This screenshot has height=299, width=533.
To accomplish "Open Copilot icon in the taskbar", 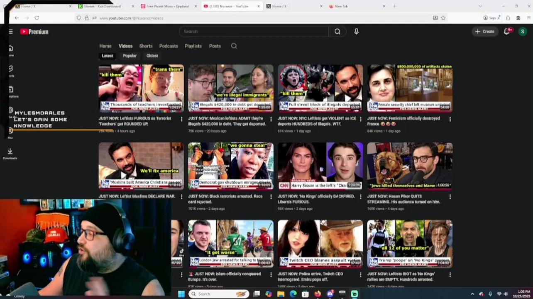I will pos(269,294).
